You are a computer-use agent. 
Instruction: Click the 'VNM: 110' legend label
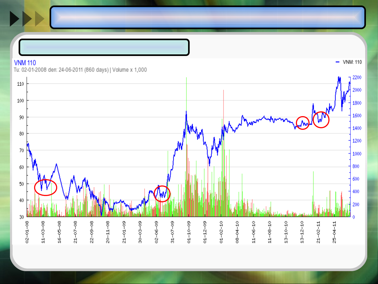pos(352,62)
